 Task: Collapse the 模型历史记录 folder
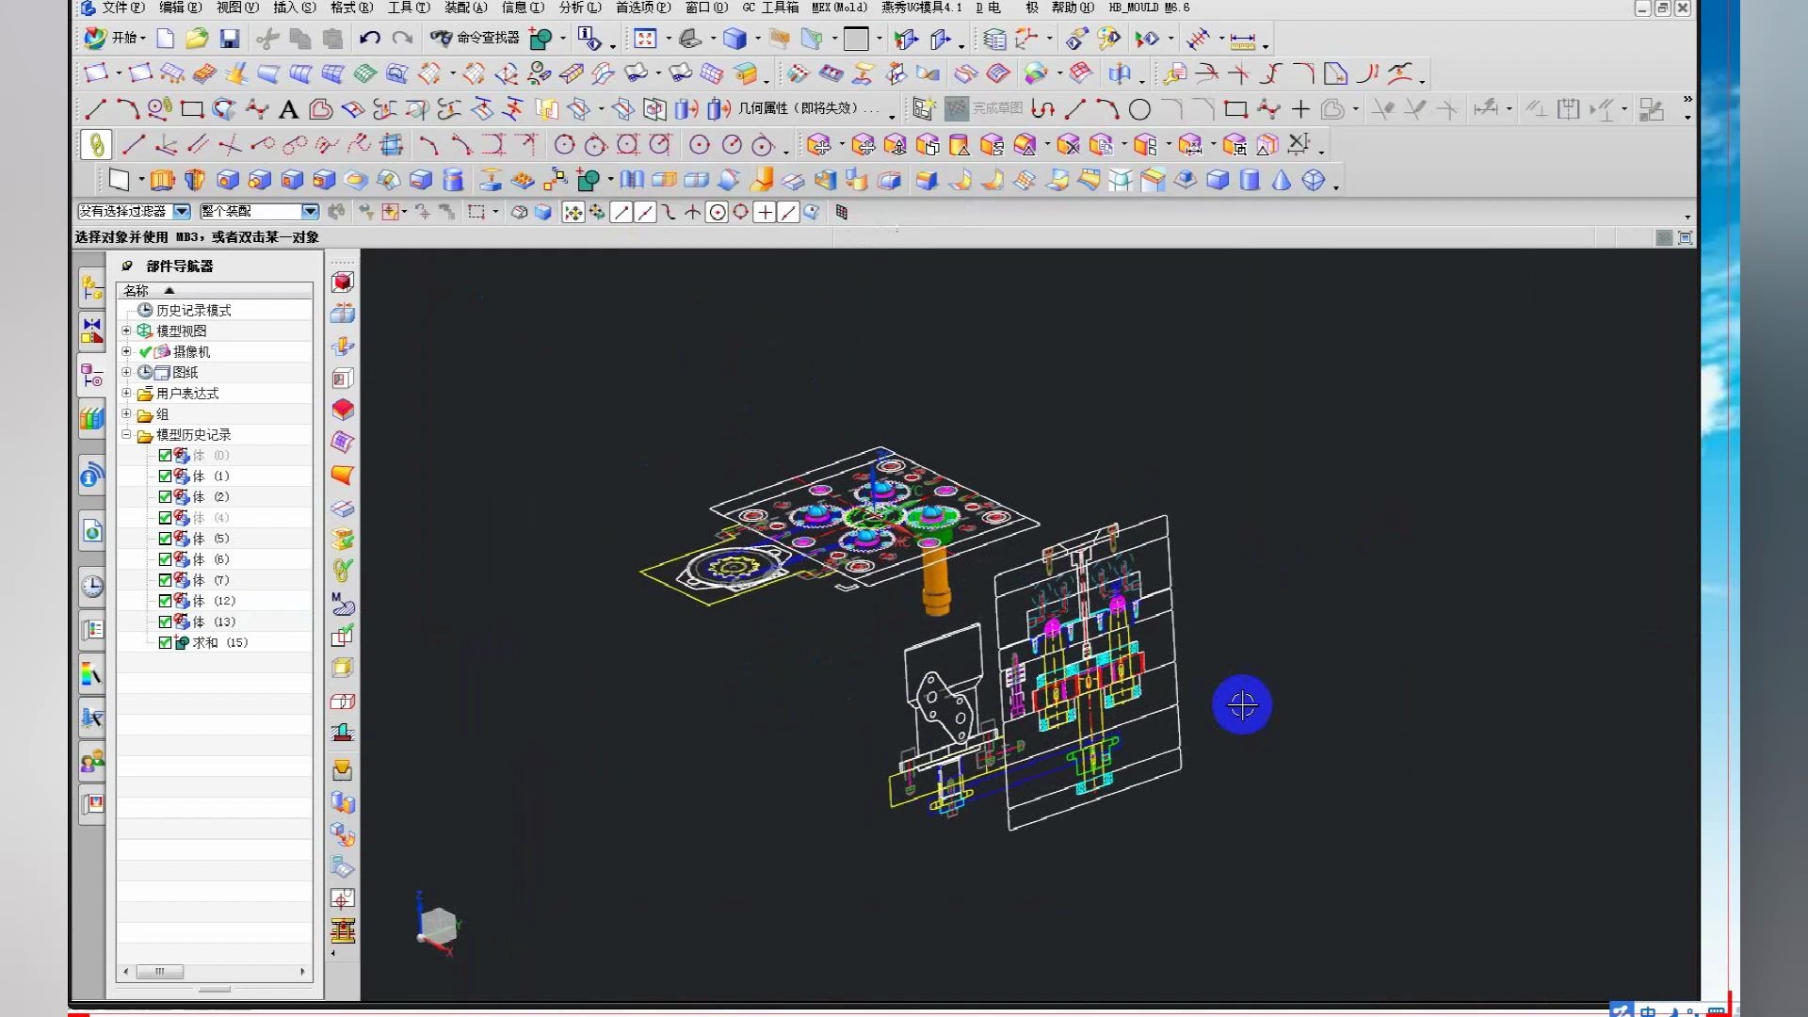pos(126,435)
